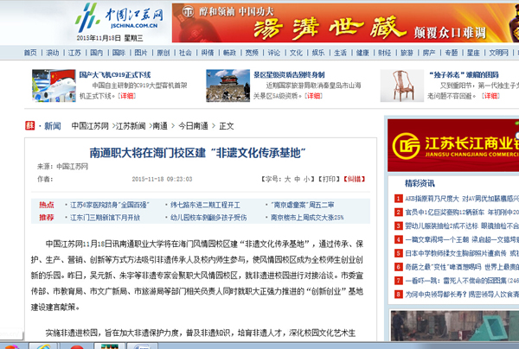Open headline "独子养老"难解的困局
The image size is (519, 349).
(464, 74)
